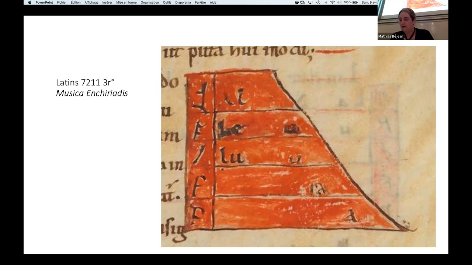
Task: Open the Wi-Fi status menu
Action: (x=332, y=2)
